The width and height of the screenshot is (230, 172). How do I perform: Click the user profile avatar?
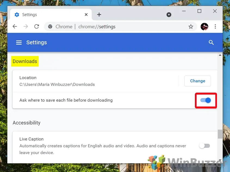point(204,27)
